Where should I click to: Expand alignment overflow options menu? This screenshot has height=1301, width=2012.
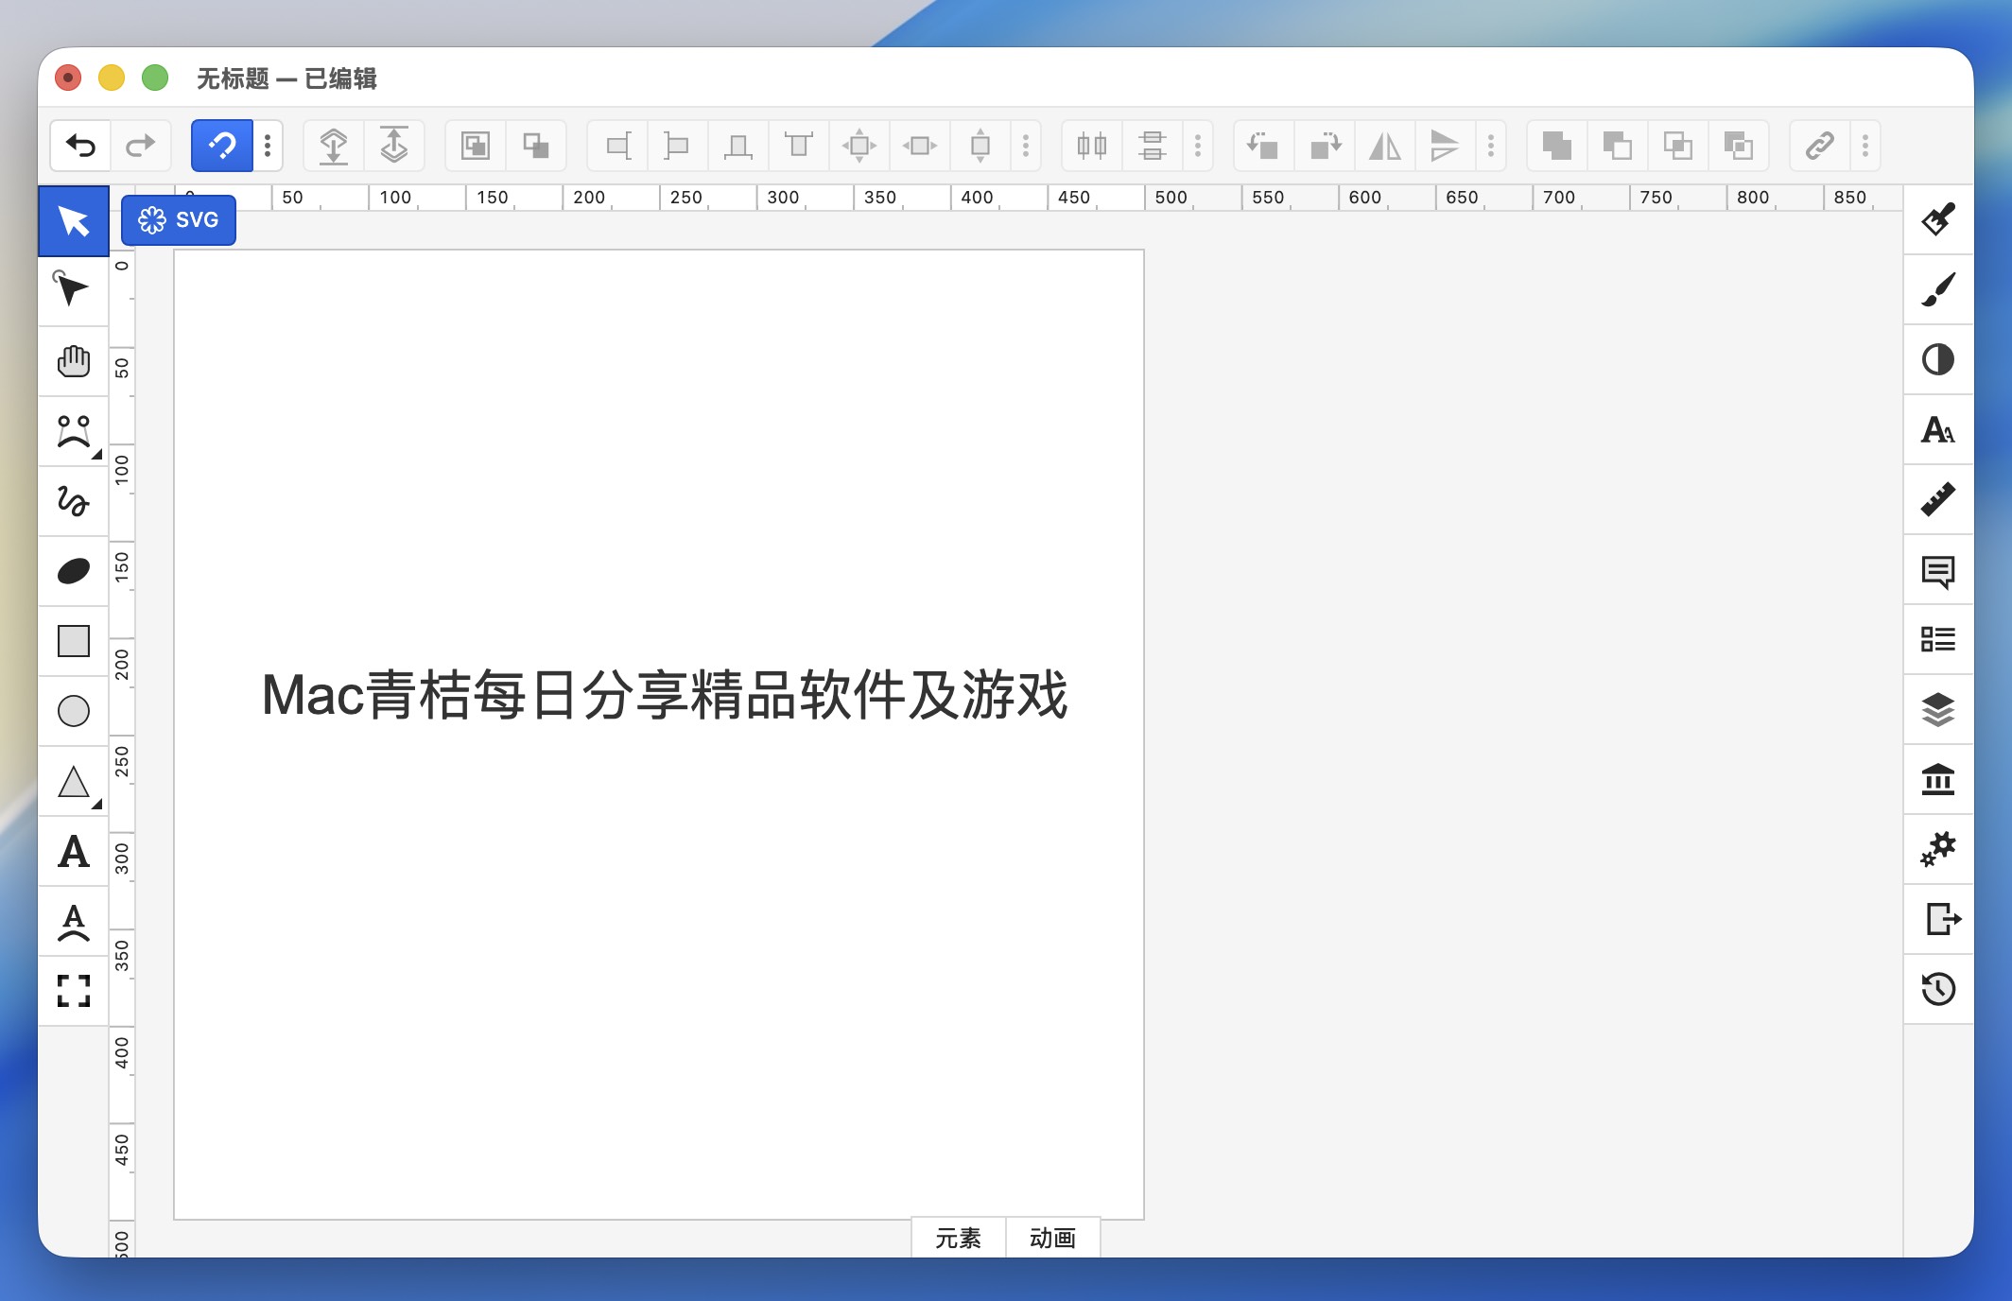click(x=1026, y=146)
